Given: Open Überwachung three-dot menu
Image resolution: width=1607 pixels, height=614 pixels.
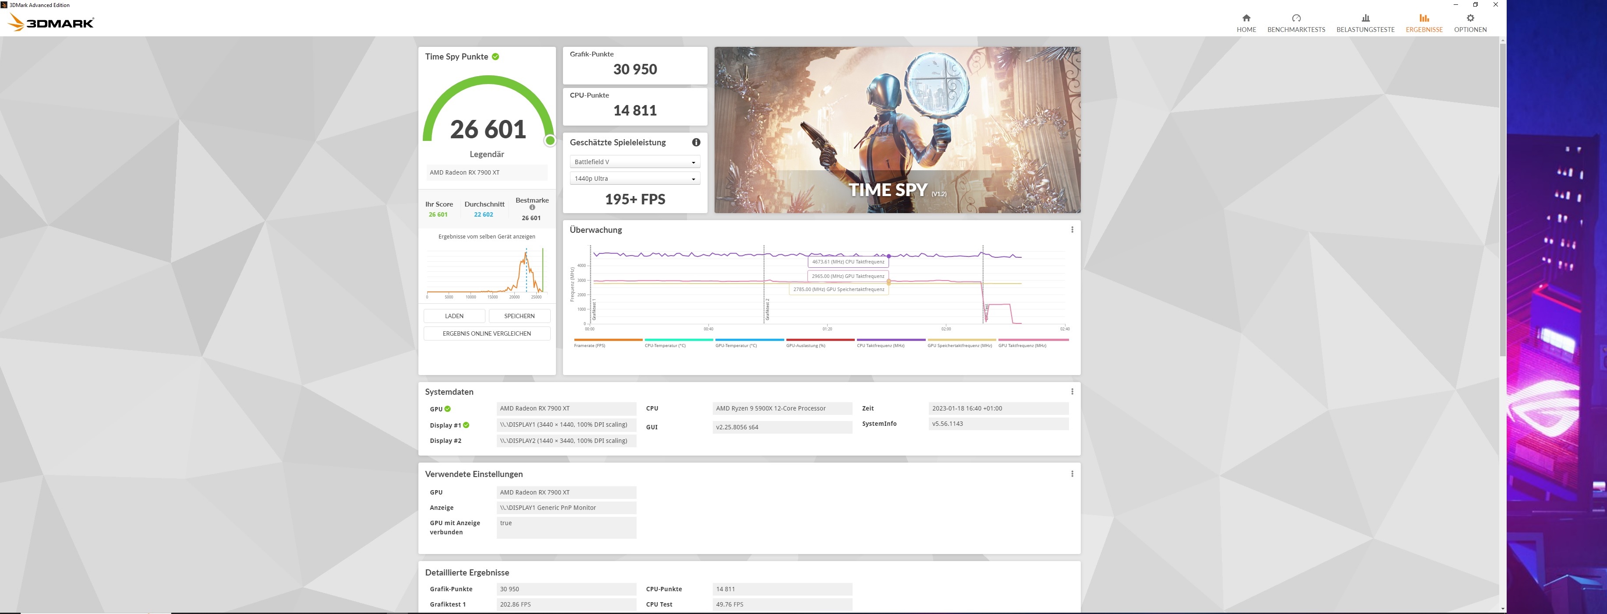Looking at the screenshot, I should 1072,229.
